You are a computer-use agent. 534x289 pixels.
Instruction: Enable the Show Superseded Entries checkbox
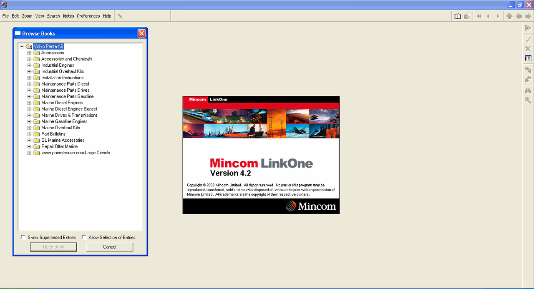(x=23, y=237)
